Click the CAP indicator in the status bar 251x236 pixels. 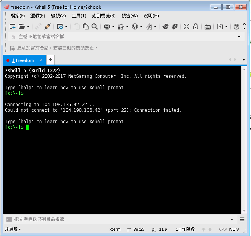pos(223,229)
